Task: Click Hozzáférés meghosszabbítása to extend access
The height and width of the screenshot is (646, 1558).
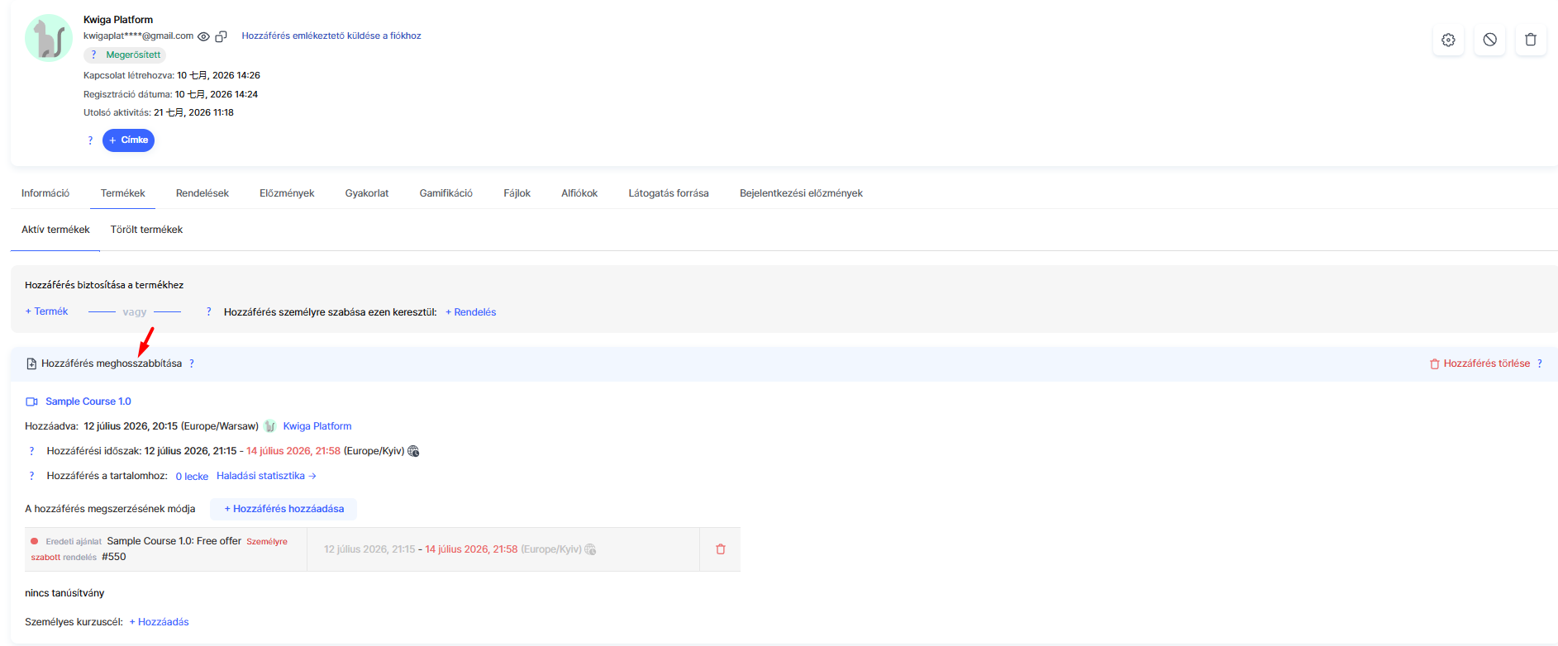Action: click(x=112, y=363)
